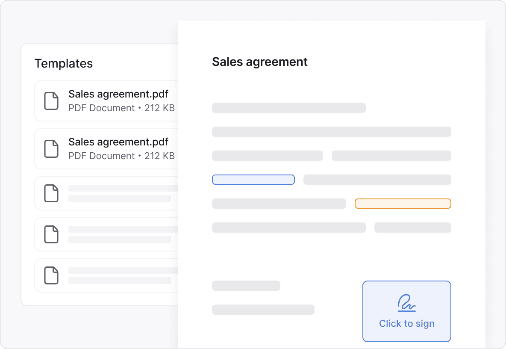Click the document icon in the third template row
This screenshot has width=506, height=349.
click(51, 193)
